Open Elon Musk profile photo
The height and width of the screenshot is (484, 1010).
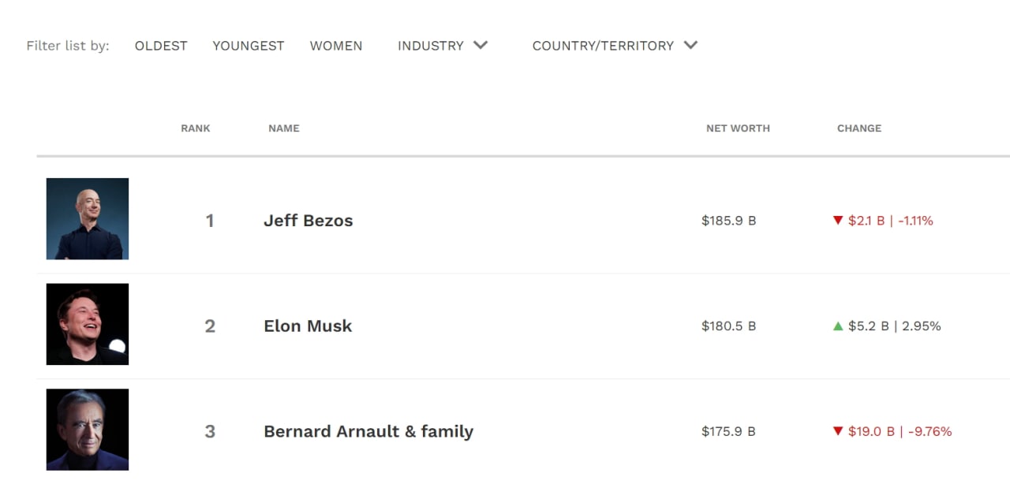coord(88,324)
